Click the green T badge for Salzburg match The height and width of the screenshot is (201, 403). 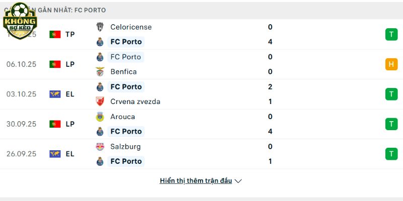coord(391,154)
